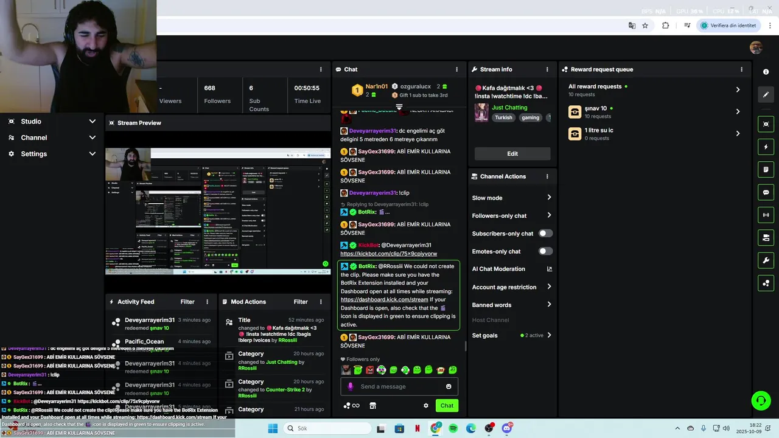The width and height of the screenshot is (779, 438).
Task: Click AI Chat Moderation label
Action: (498, 269)
